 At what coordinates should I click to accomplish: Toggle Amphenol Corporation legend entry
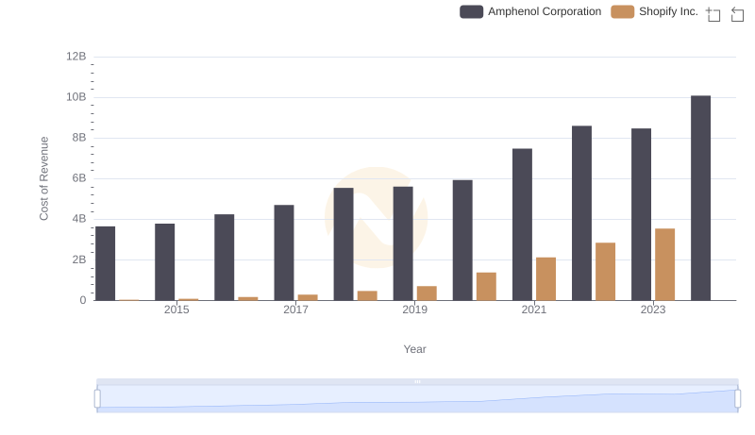point(530,11)
